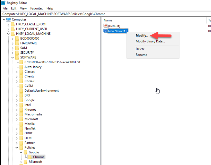Select the Chrome key in tree

39,157
